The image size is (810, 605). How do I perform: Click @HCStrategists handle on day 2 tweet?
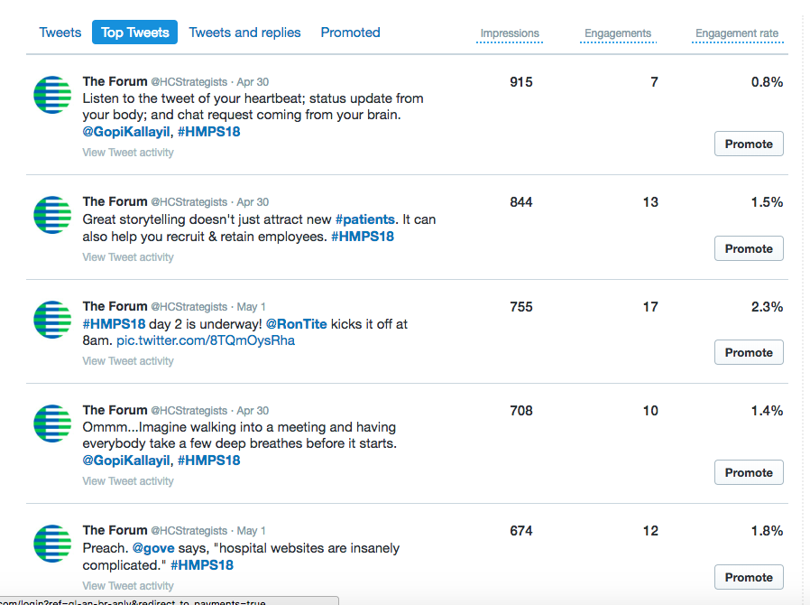[x=189, y=307]
